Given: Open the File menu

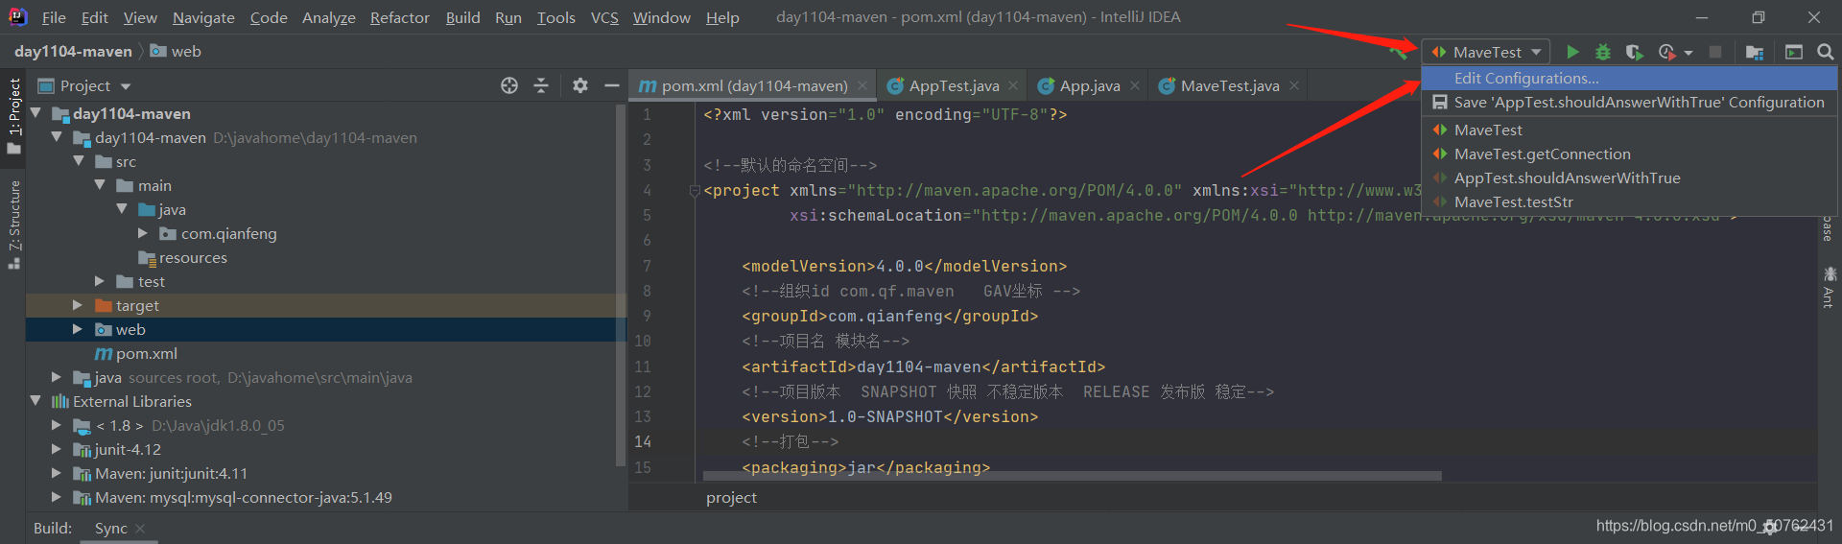Looking at the screenshot, I should click(x=54, y=17).
